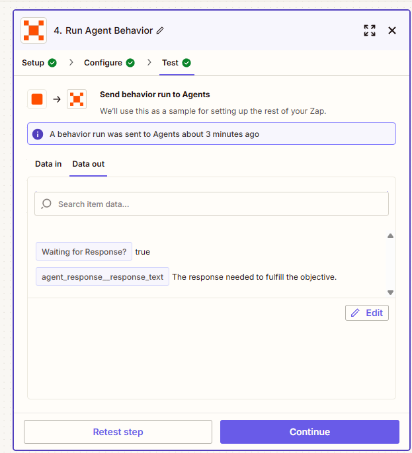Switch to the Configure tab
Screen dimensions: 412x453
coord(103,63)
